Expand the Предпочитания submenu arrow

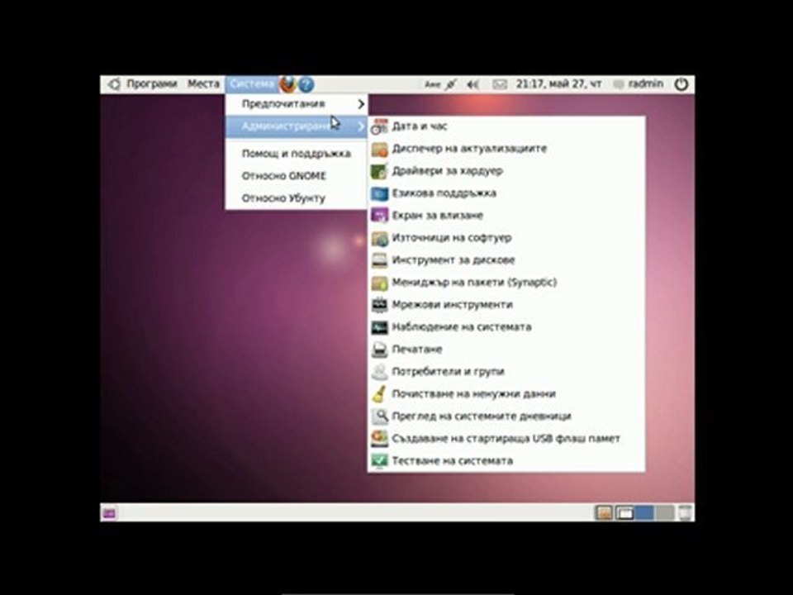[361, 104]
